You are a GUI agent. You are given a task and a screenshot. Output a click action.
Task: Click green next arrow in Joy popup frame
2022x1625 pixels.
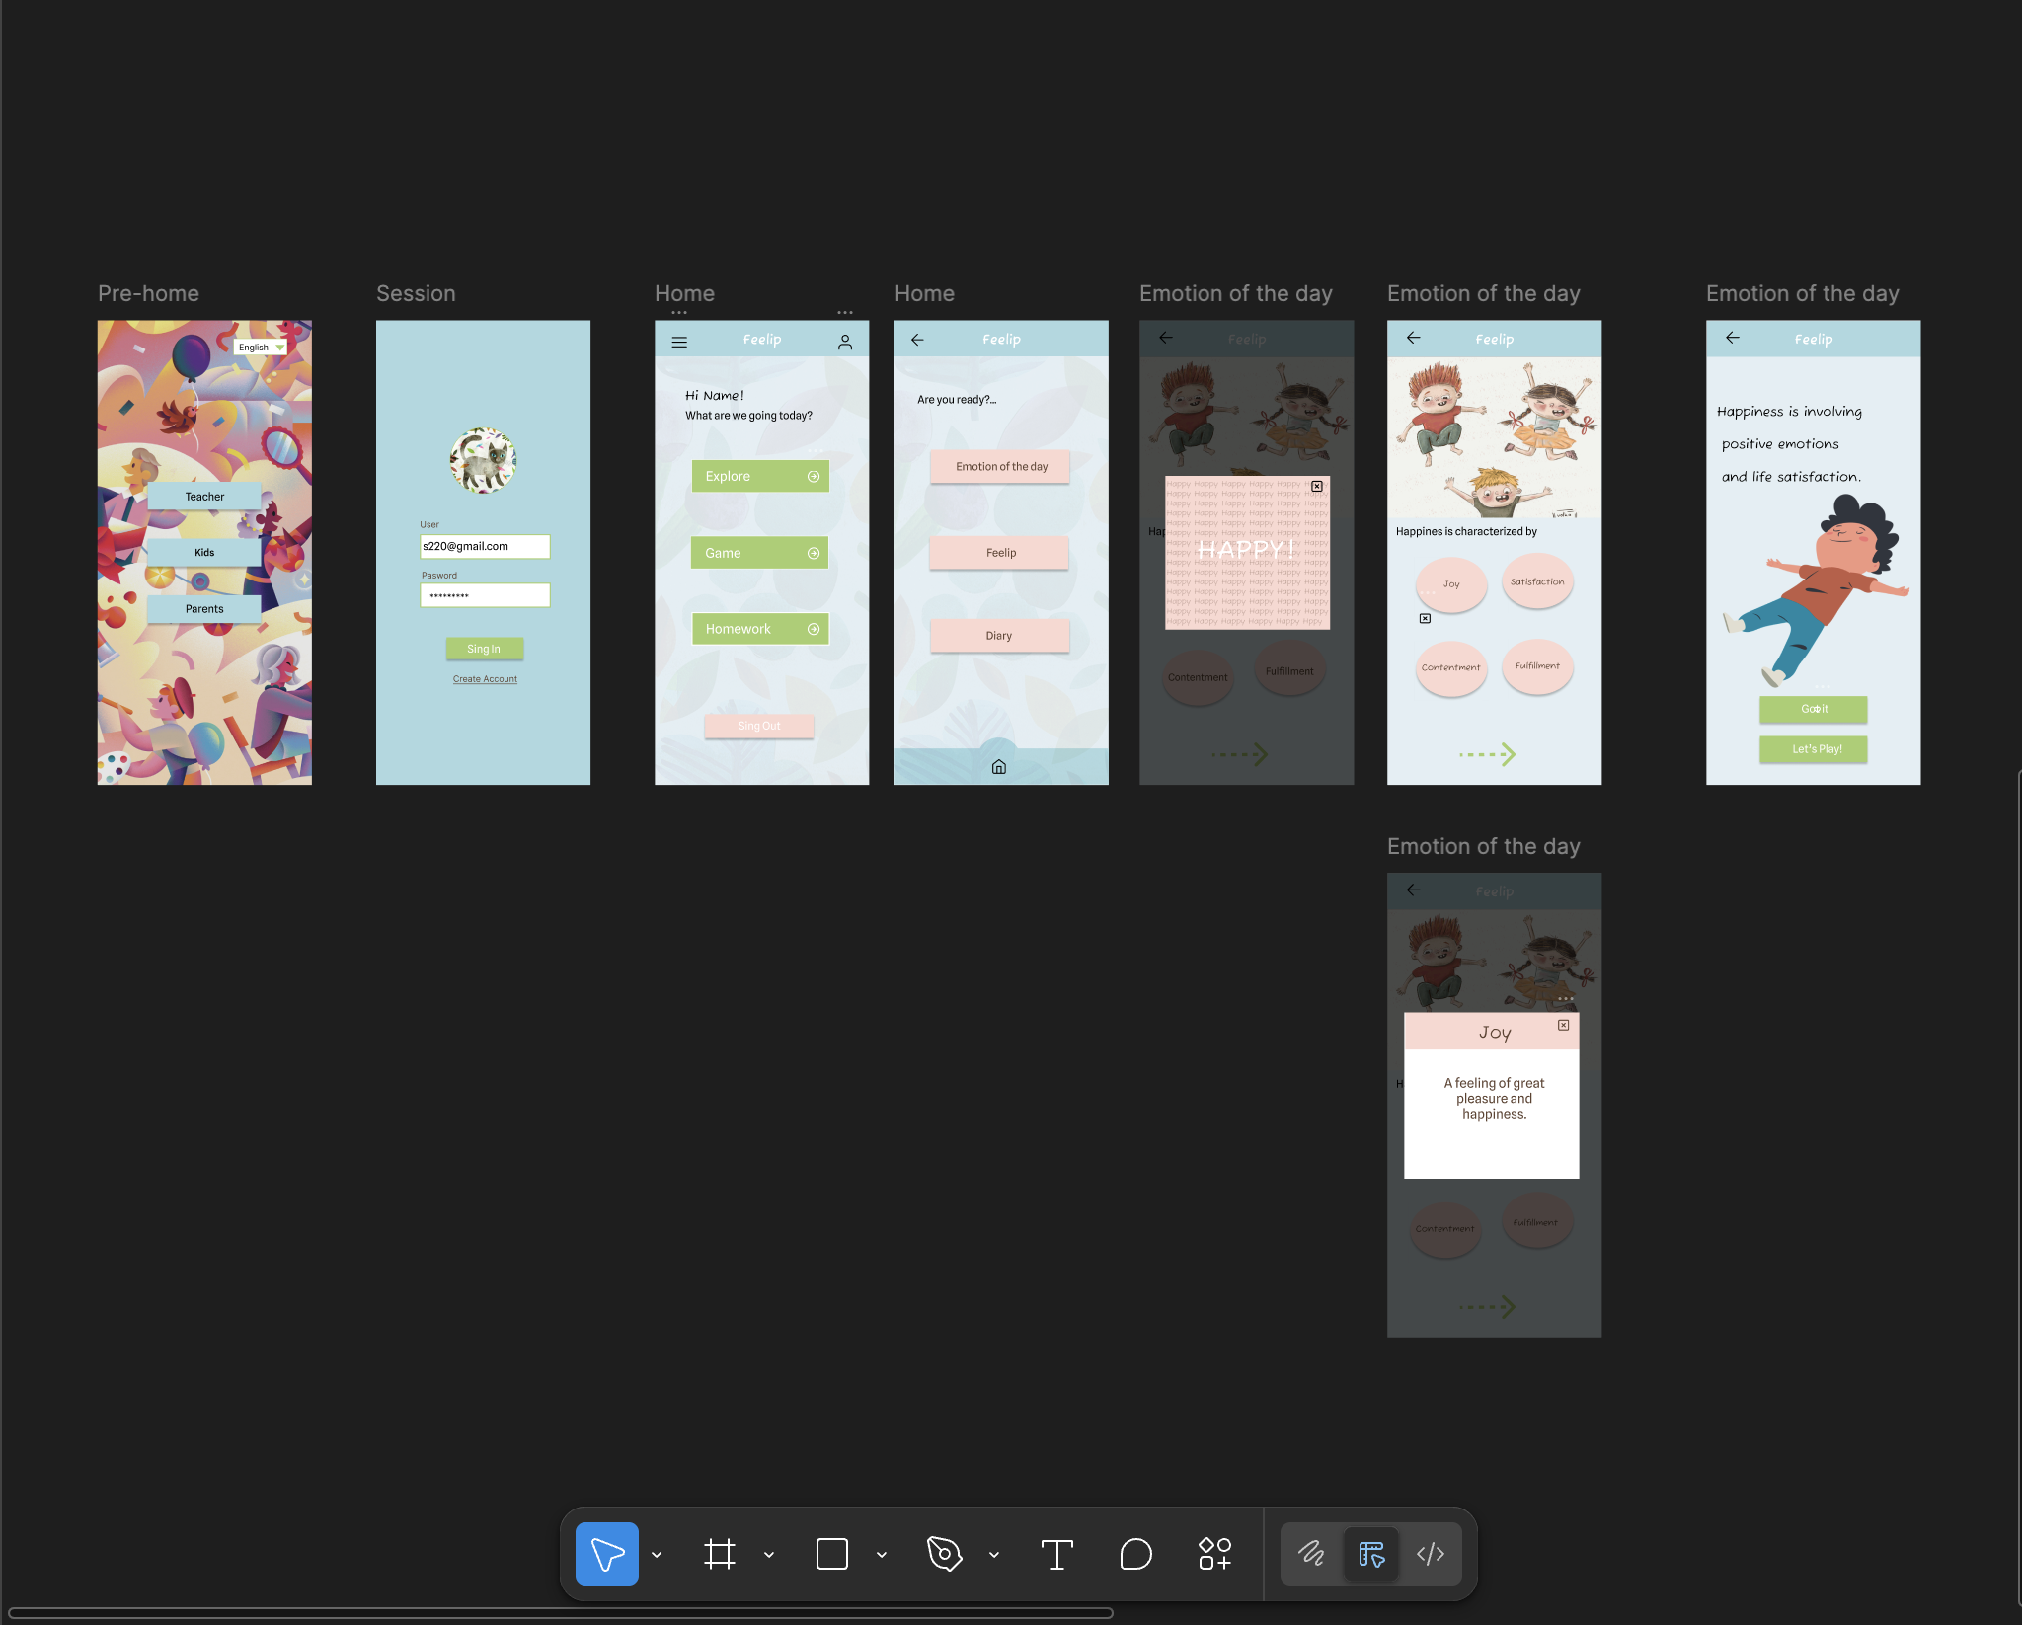click(1488, 1307)
